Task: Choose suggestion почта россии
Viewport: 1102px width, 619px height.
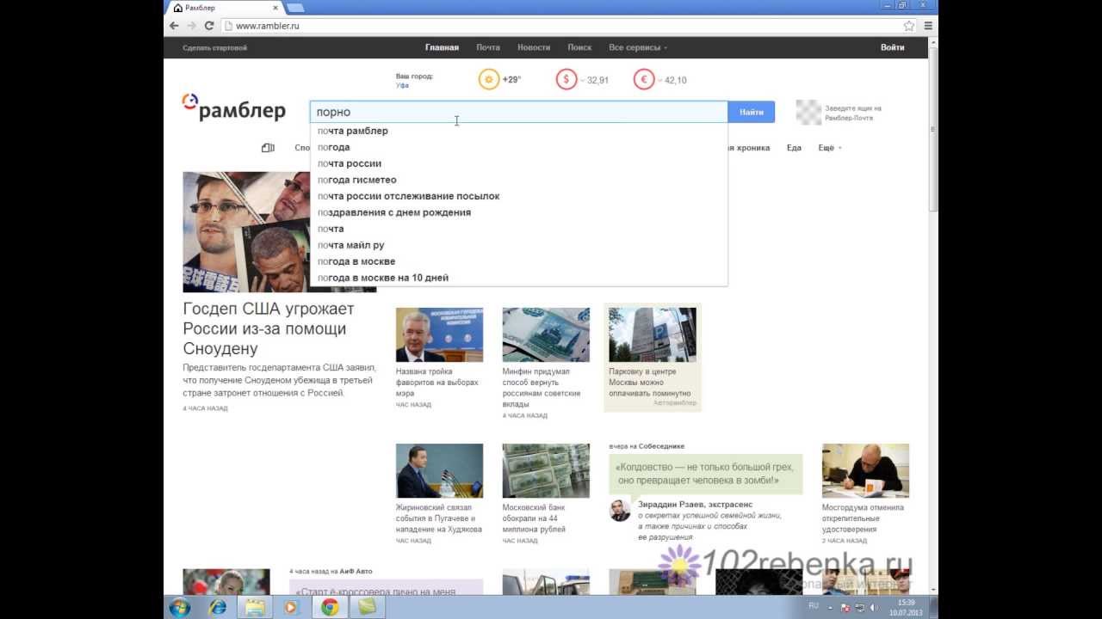Action: tap(518, 163)
